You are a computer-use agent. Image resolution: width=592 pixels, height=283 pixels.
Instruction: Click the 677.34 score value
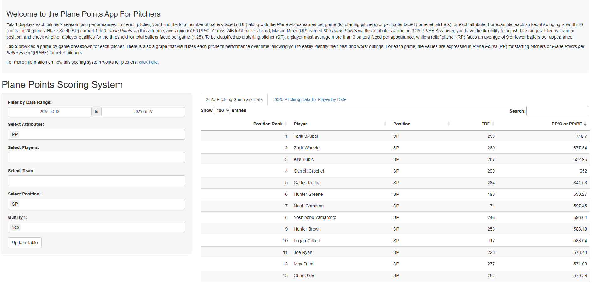coord(580,148)
